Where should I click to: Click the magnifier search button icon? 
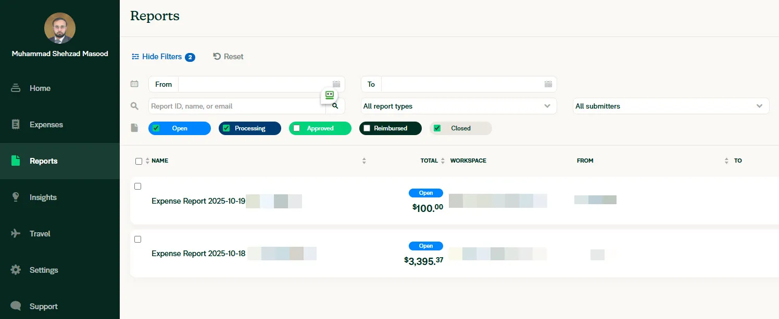point(335,106)
